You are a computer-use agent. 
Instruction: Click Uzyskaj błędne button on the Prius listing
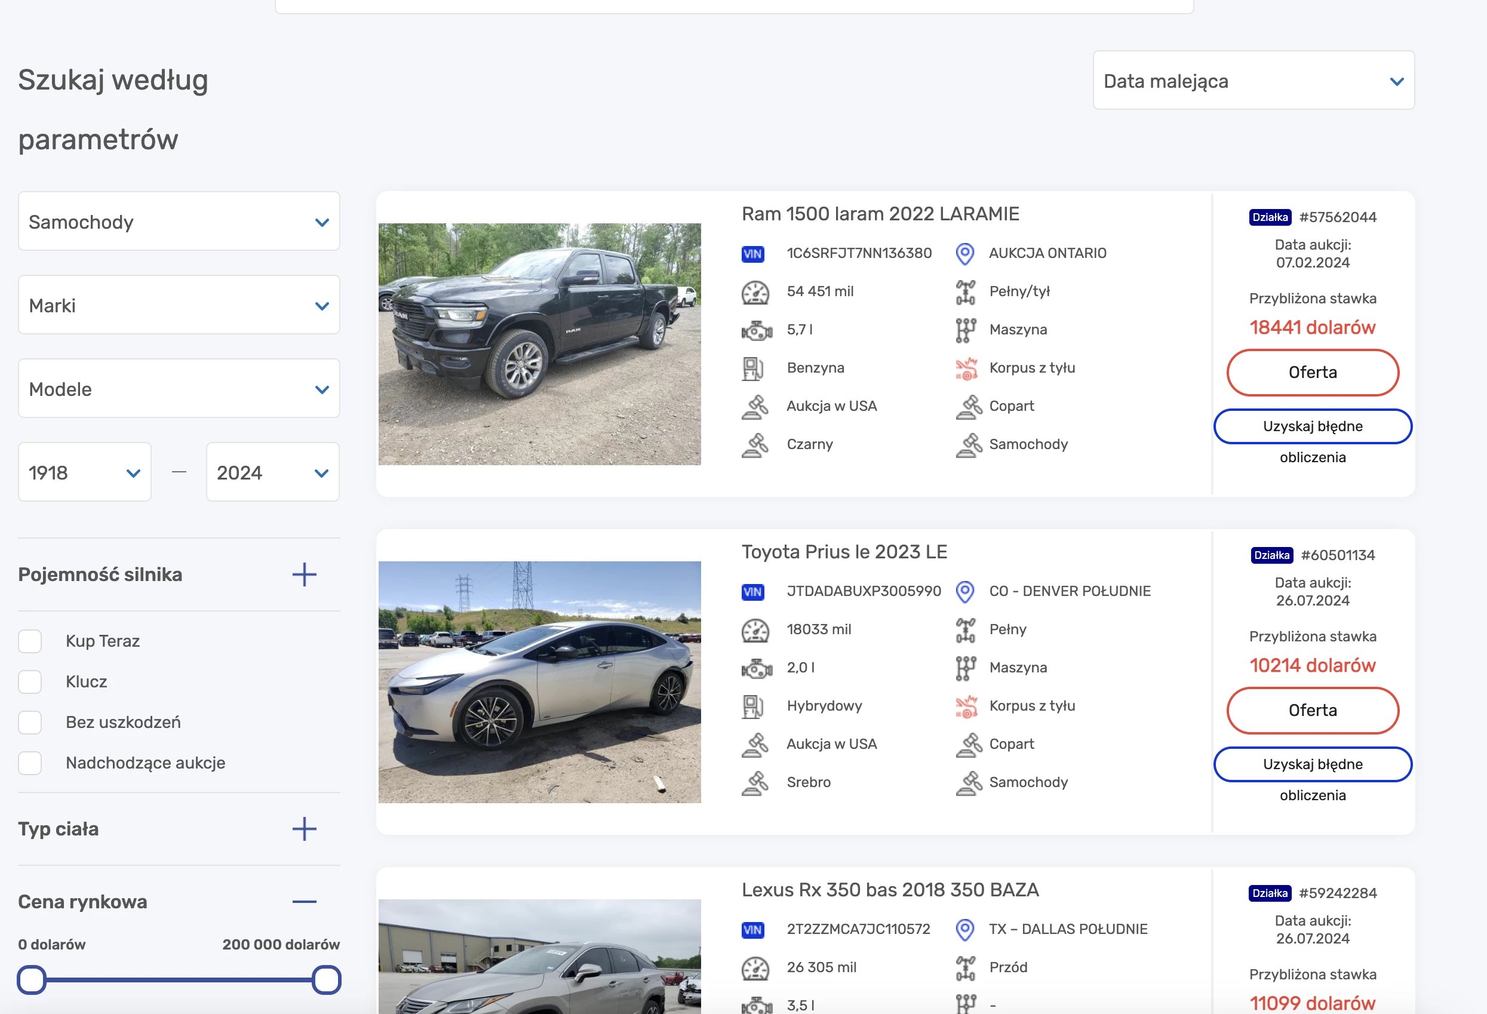pyautogui.click(x=1313, y=764)
